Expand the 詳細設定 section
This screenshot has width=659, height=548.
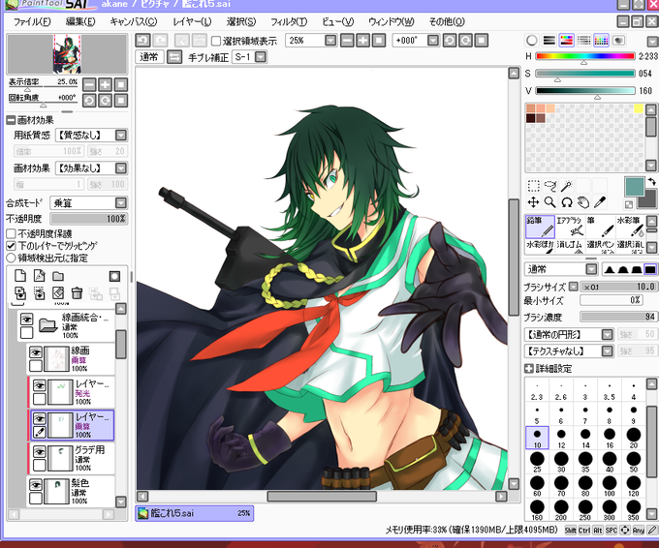coord(529,369)
